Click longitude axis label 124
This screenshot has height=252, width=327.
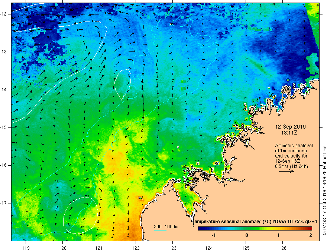tap(209, 248)
